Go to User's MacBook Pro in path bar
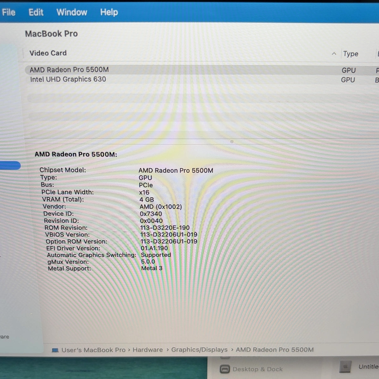 (x=93, y=350)
